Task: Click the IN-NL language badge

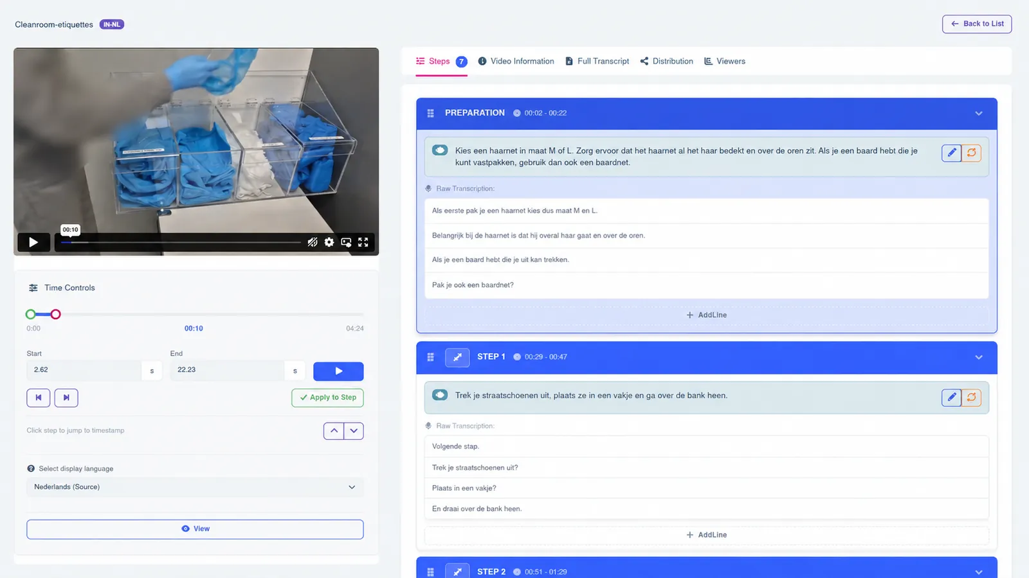Action: pyautogui.click(x=112, y=24)
